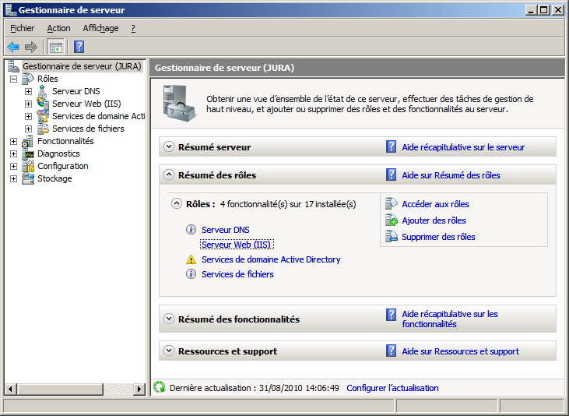Click the warning icon beside Active Directory

(x=191, y=259)
